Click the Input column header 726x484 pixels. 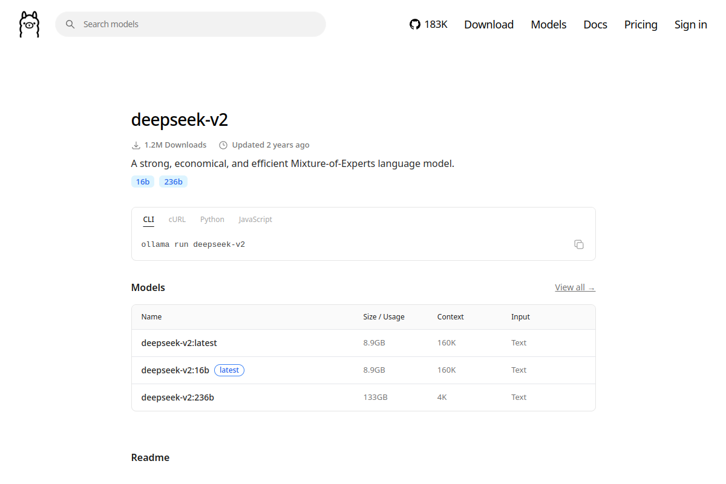point(520,316)
